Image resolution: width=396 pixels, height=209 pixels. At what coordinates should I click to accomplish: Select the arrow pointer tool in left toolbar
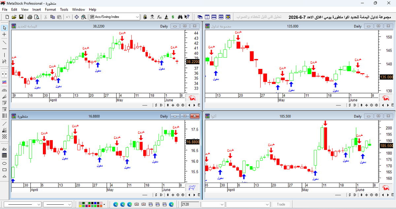click(4, 28)
